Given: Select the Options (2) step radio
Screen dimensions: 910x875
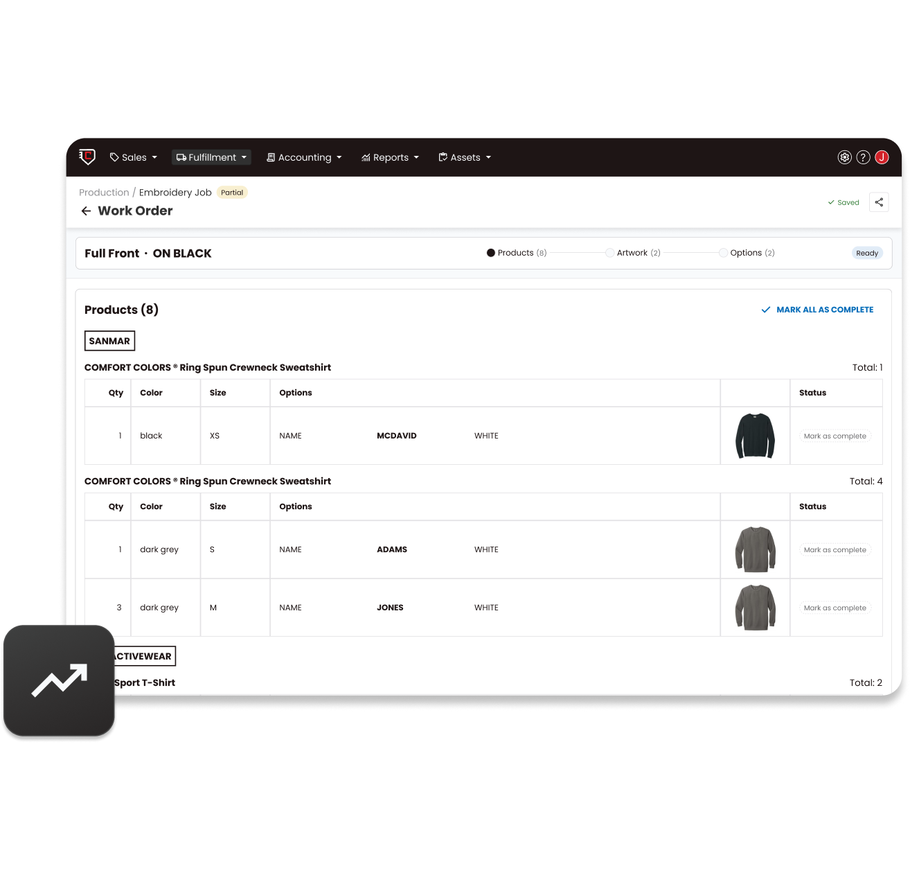Looking at the screenshot, I should pos(723,252).
